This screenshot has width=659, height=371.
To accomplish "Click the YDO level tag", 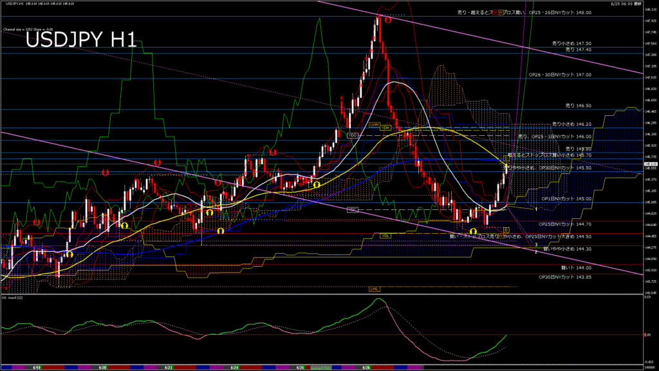I will pos(353,135).
